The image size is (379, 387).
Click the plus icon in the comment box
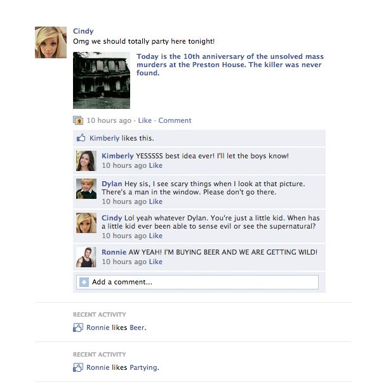84,282
